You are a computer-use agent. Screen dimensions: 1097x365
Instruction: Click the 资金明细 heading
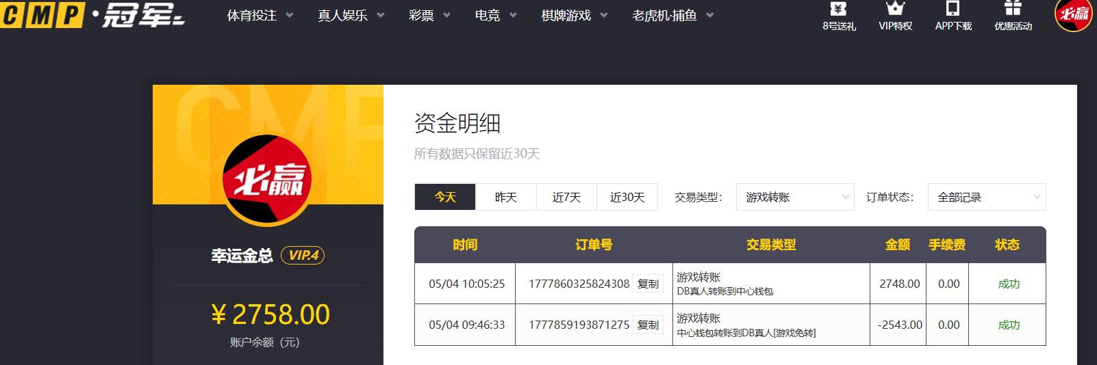point(457,123)
